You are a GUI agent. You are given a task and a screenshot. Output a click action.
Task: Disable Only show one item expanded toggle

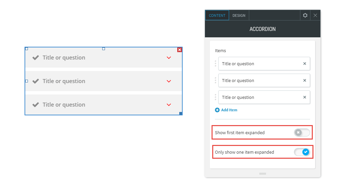(x=302, y=152)
